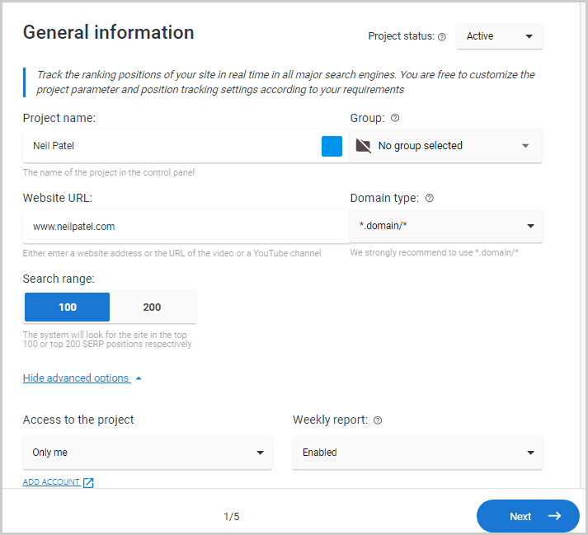Viewport: 588px width, 535px height.
Task: Click the Group help question icon
Action: point(395,118)
